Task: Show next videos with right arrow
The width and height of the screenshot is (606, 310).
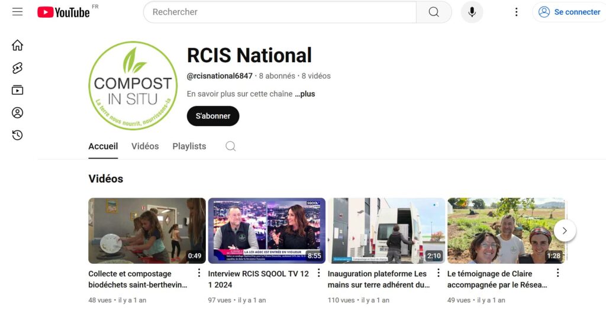Action: [565, 231]
